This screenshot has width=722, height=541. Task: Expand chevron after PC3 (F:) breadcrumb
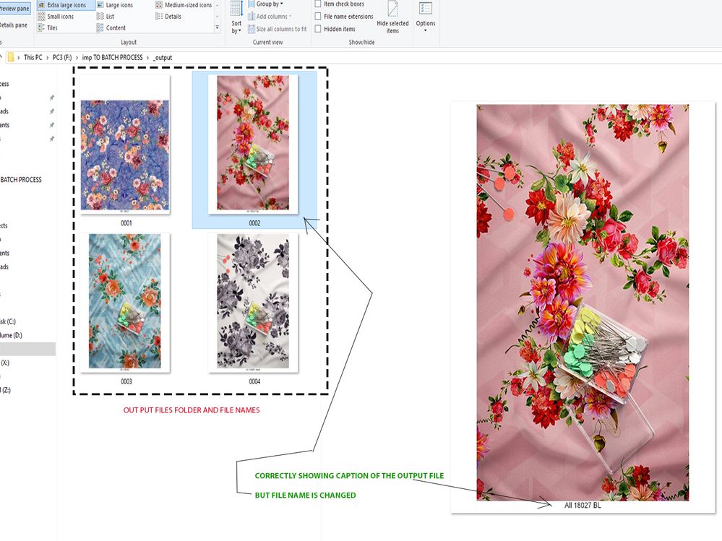click(77, 58)
